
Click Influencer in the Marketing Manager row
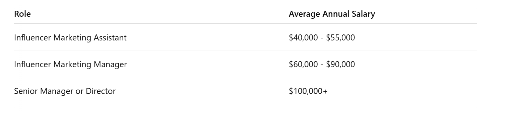32,64
